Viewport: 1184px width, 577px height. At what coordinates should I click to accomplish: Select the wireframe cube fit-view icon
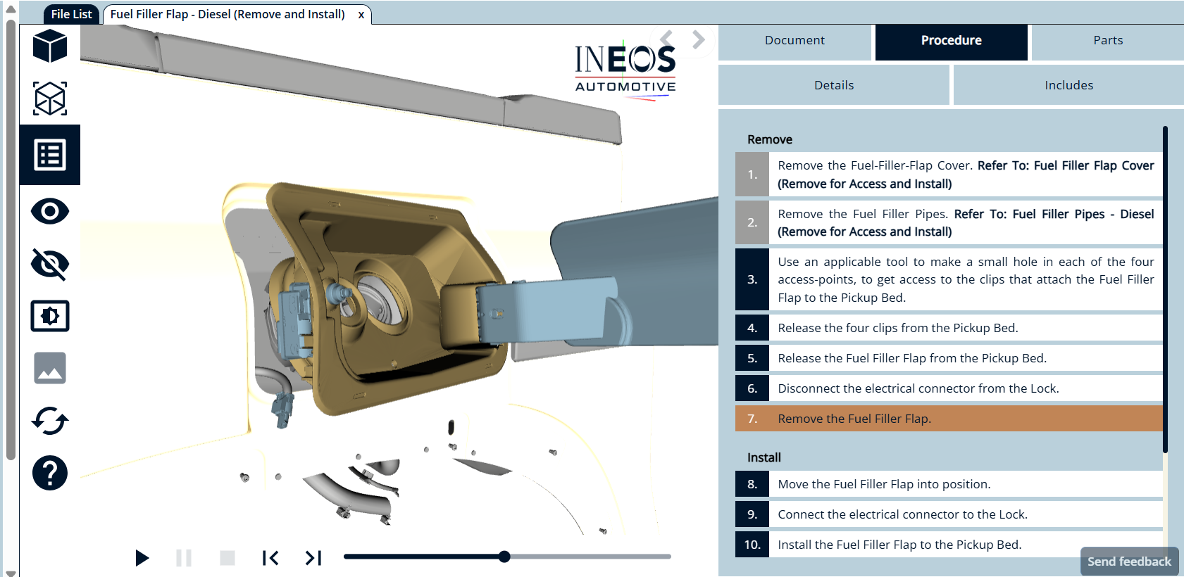pos(49,99)
